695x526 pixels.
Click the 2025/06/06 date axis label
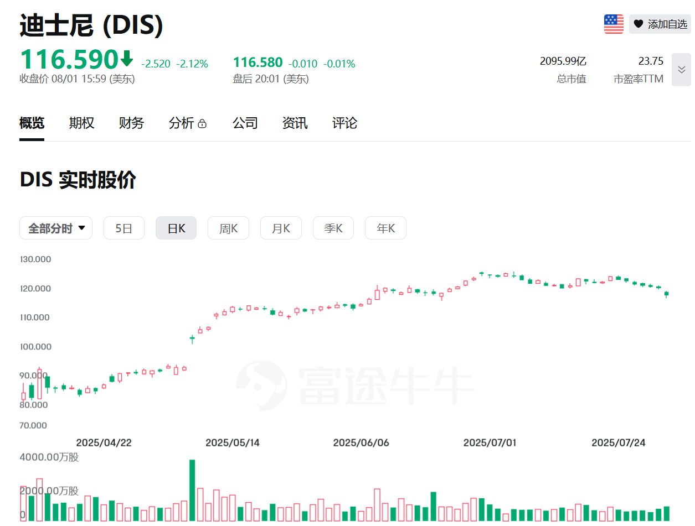coord(361,442)
